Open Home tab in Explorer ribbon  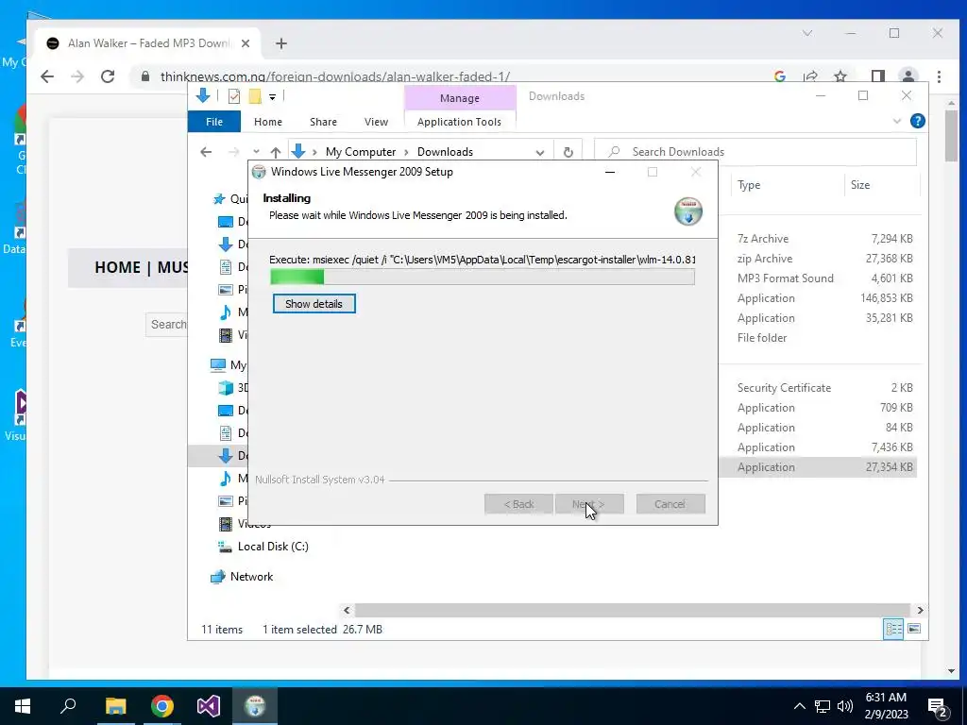point(267,122)
